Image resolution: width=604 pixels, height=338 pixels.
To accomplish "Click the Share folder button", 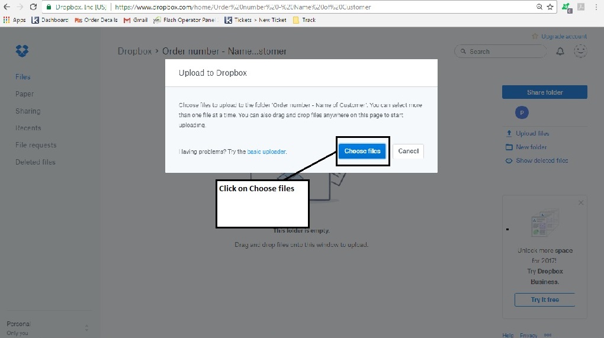I will click(545, 92).
